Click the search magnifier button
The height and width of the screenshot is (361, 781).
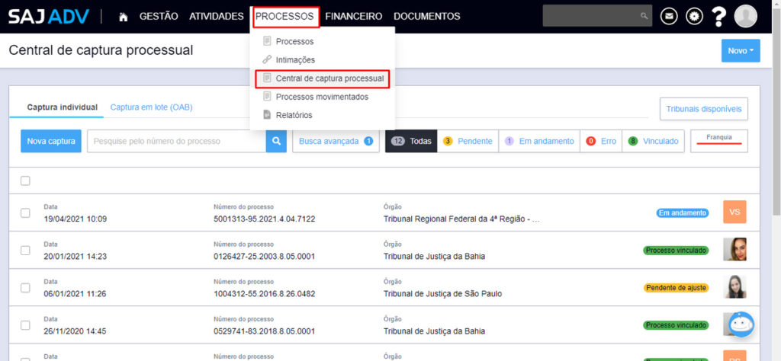pos(276,141)
